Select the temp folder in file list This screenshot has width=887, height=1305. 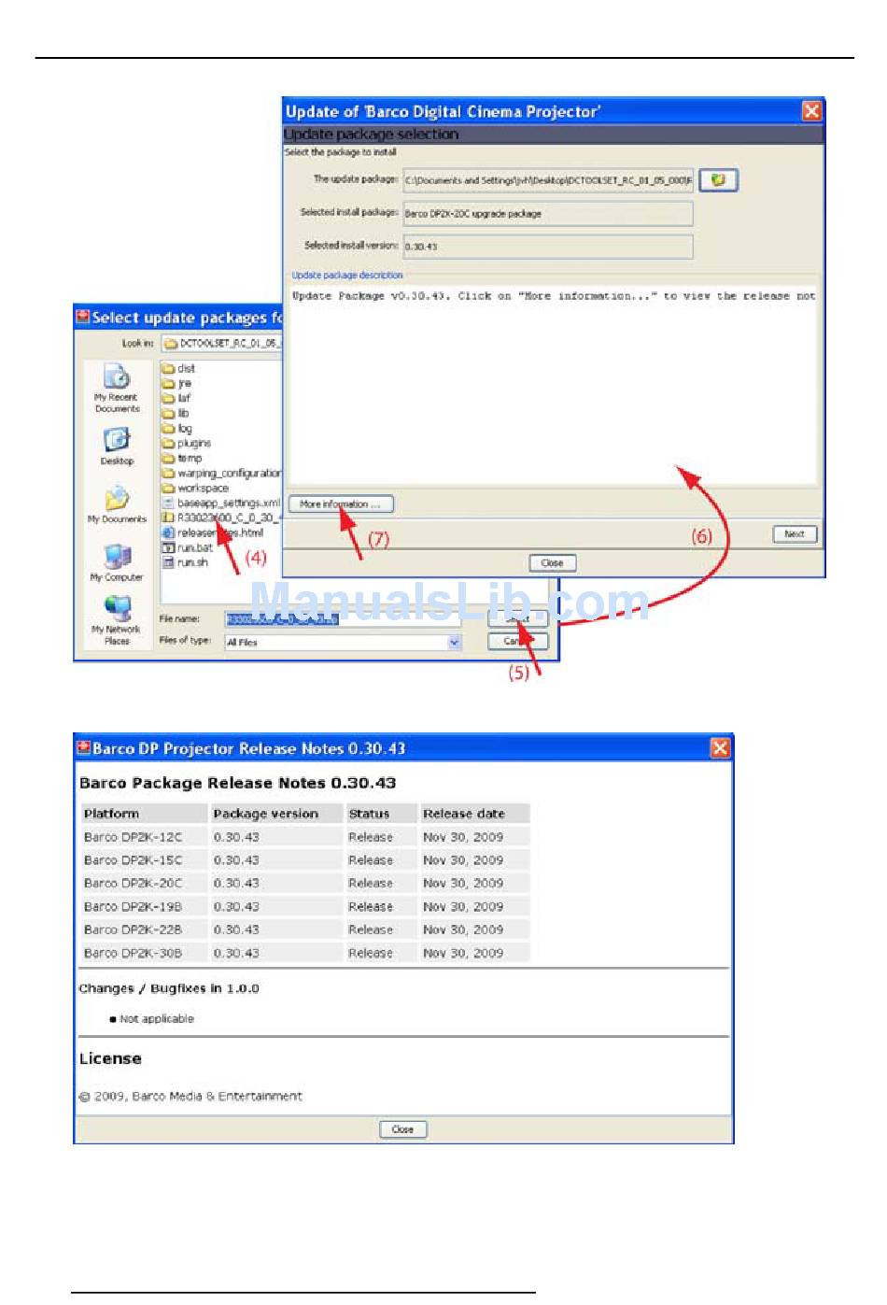[x=182, y=458]
